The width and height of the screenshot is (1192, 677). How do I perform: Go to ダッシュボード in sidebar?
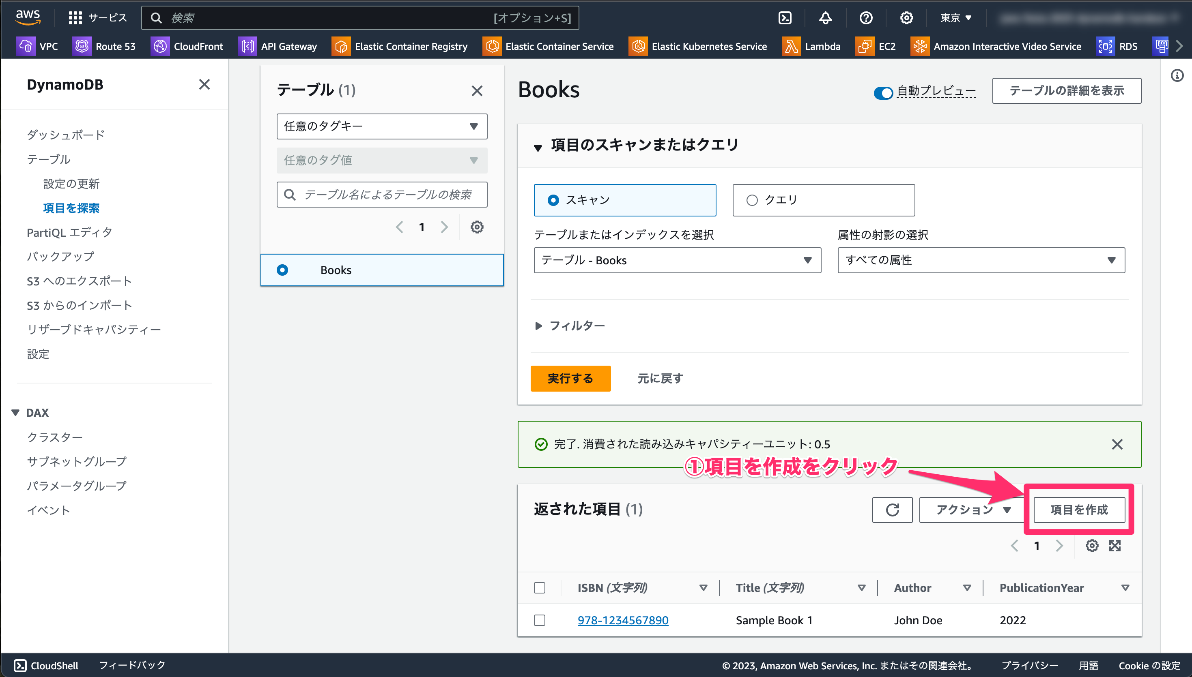tap(66, 135)
